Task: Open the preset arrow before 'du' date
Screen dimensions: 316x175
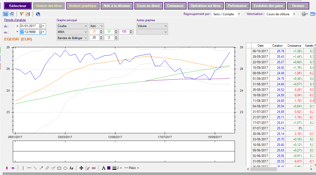Action: [x=18, y=26]
